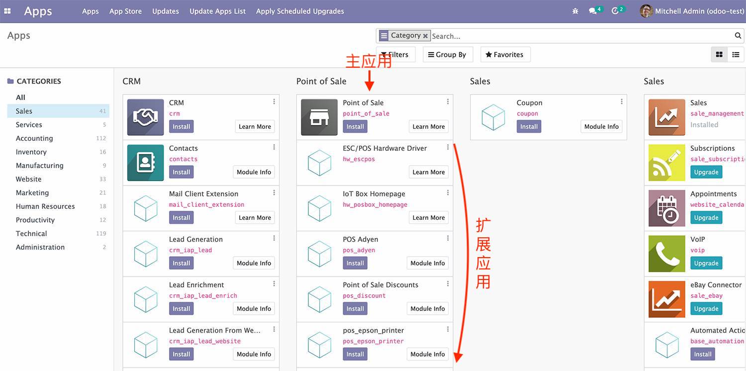Click Mitchell Admin user avatar
Viewport: 746px width, 371px height.
click(646, 11)
